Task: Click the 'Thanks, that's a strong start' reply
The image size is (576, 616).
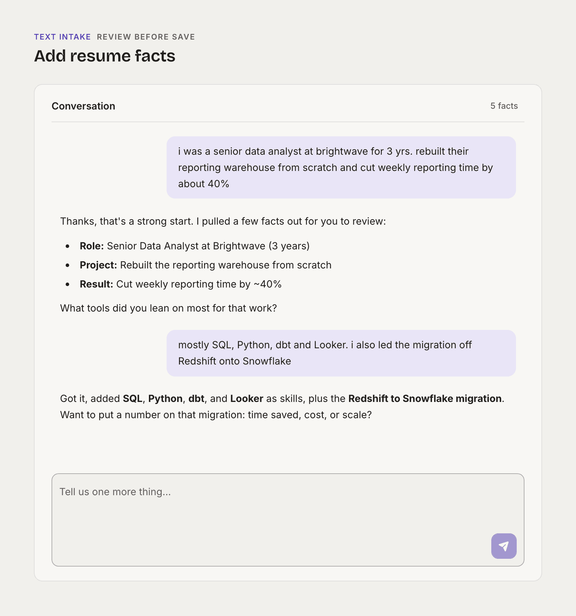Action: point(223,221)
